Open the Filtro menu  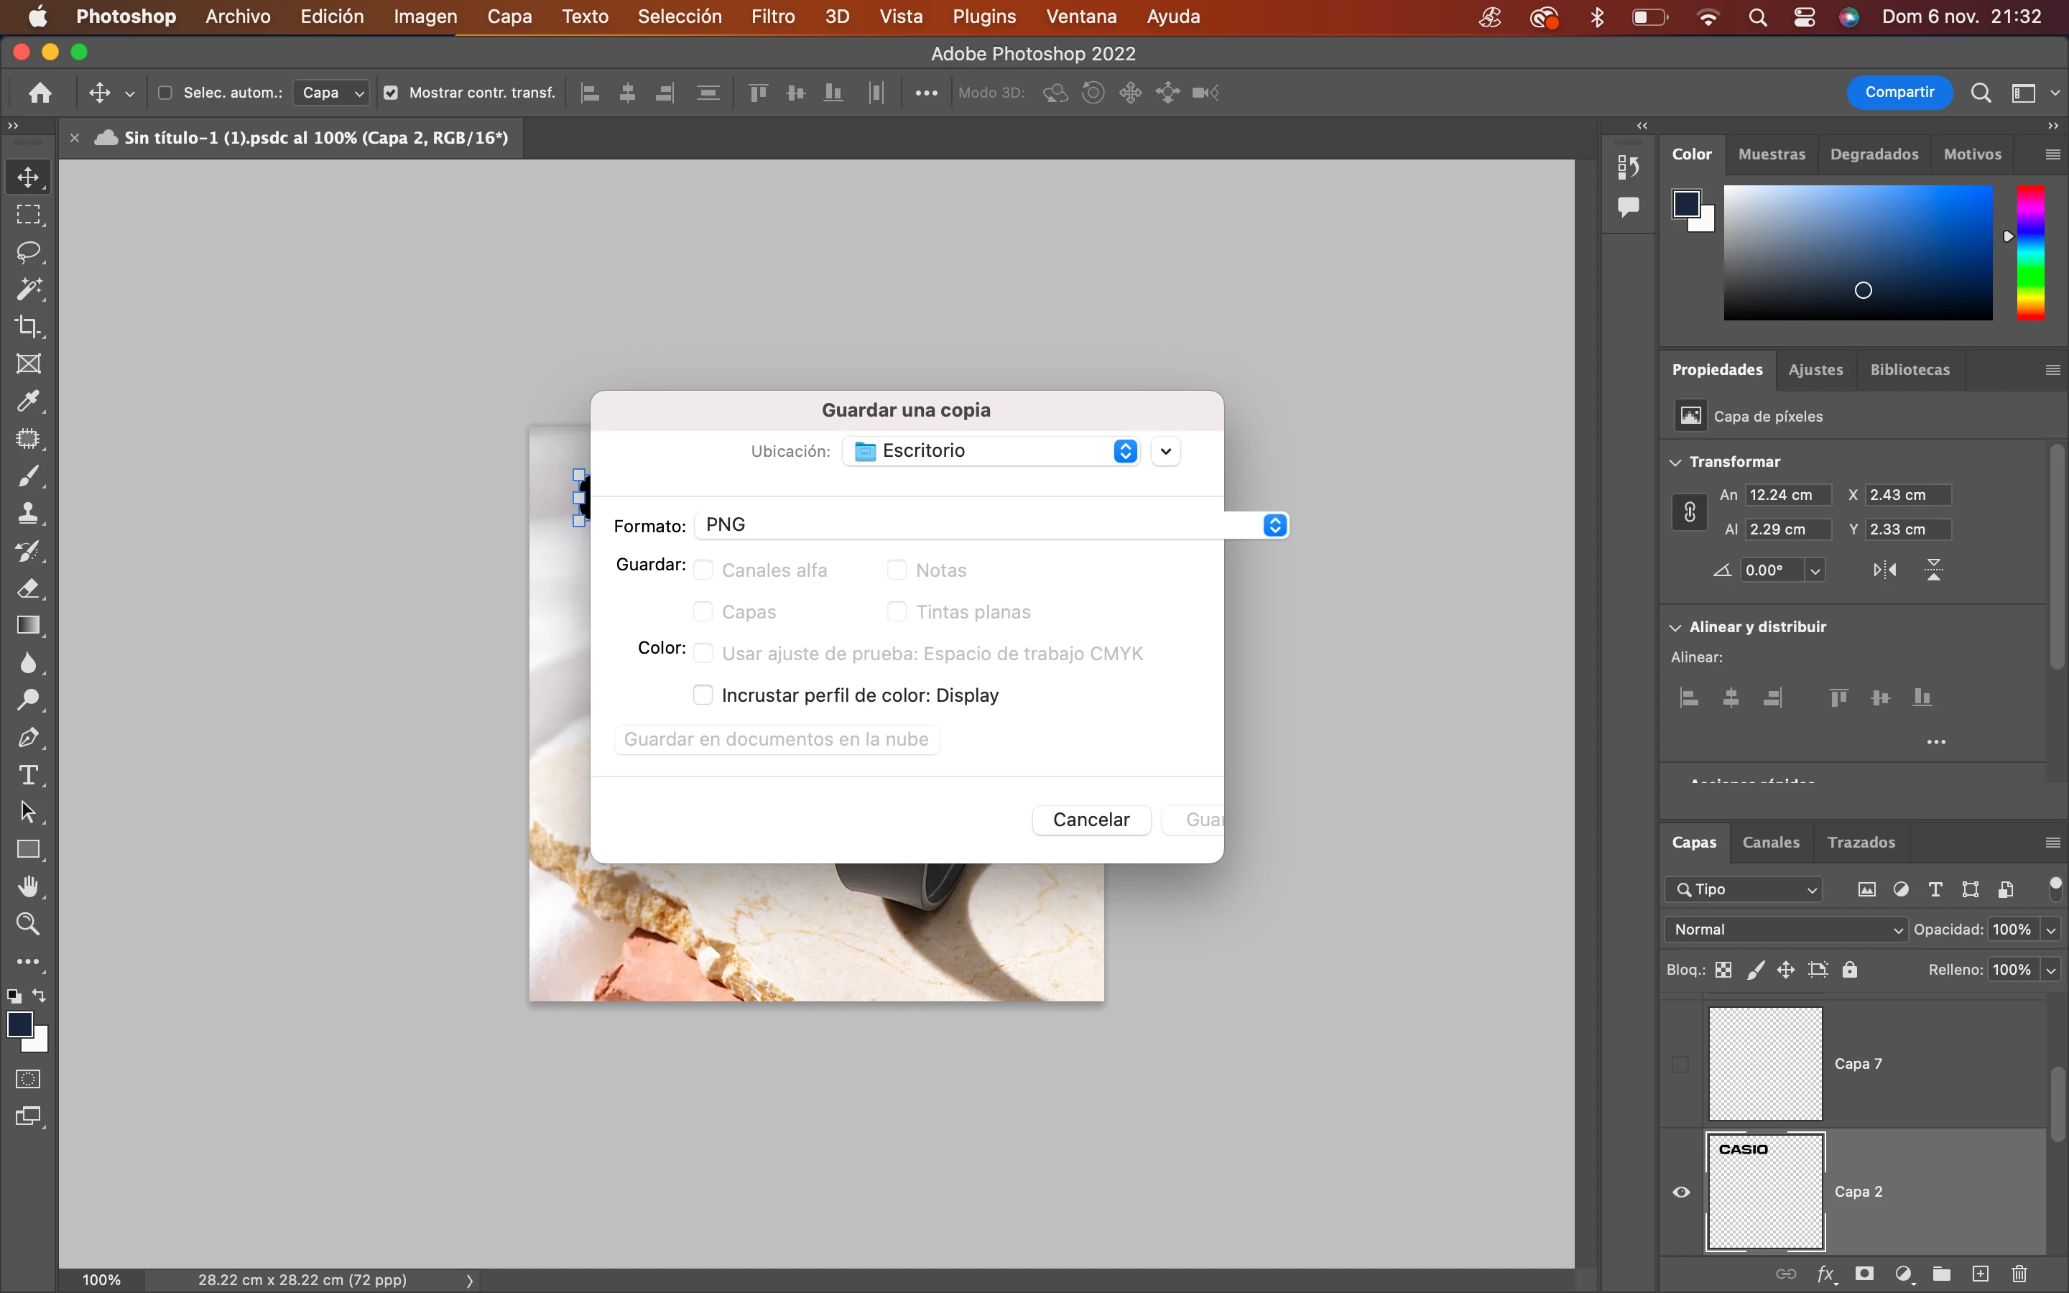tap(772, 17)
